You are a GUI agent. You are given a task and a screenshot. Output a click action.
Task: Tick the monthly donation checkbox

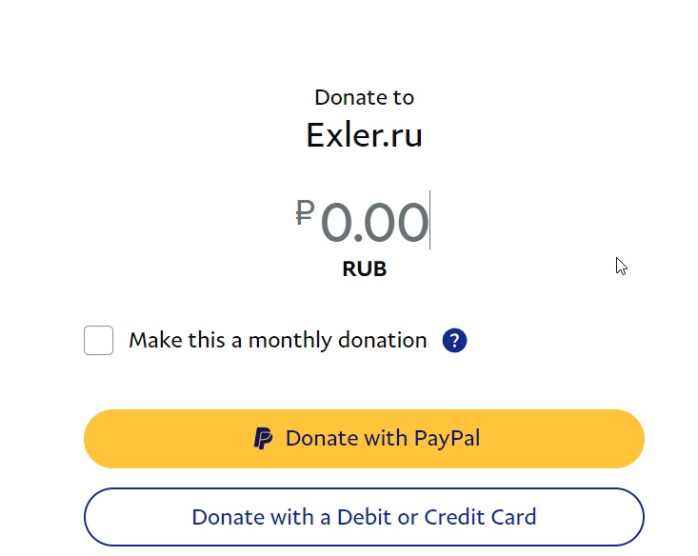pos(99,341)
